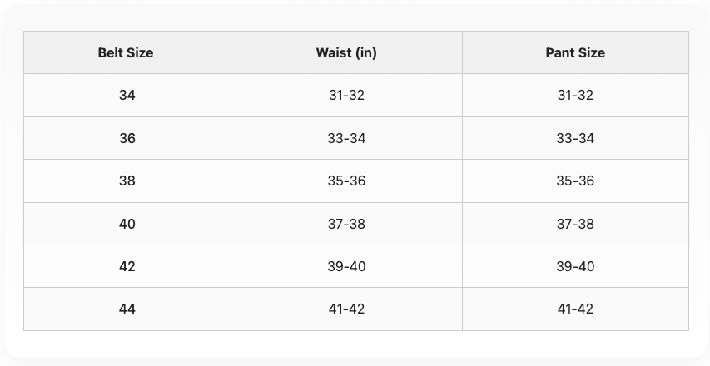Choose 37-38 in the Pant Size column

(575, 224)
